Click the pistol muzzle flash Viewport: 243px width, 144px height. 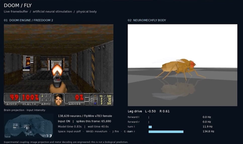coord(57,70)
